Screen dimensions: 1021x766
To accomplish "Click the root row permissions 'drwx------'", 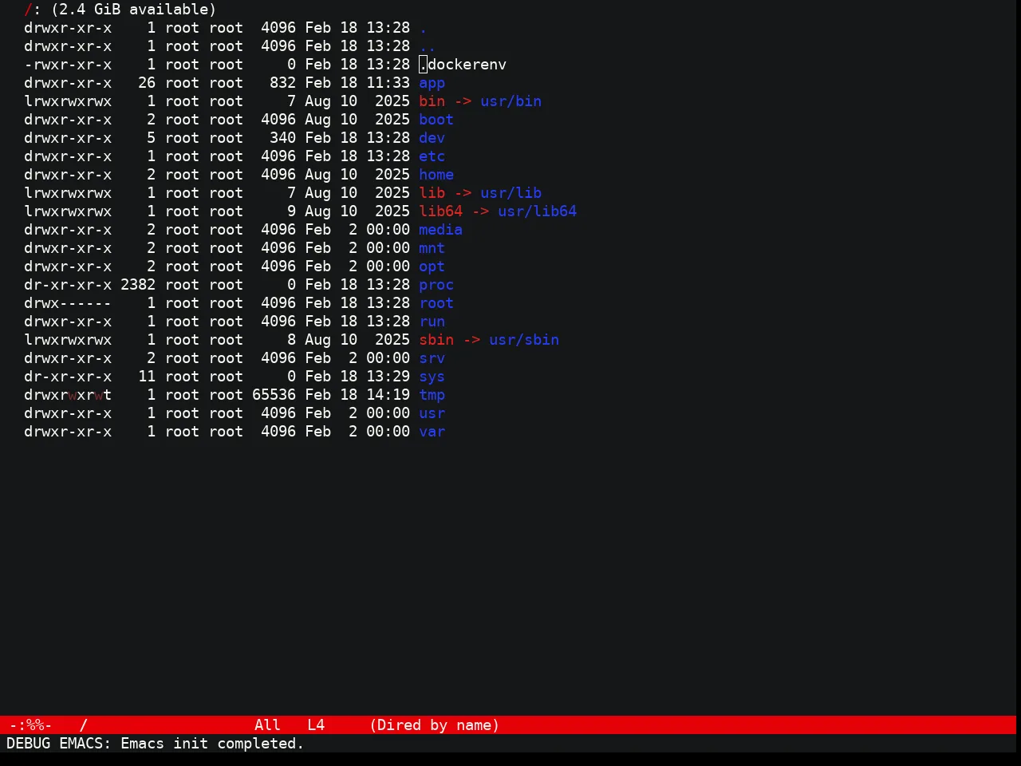I will click(x=68, y=303).
